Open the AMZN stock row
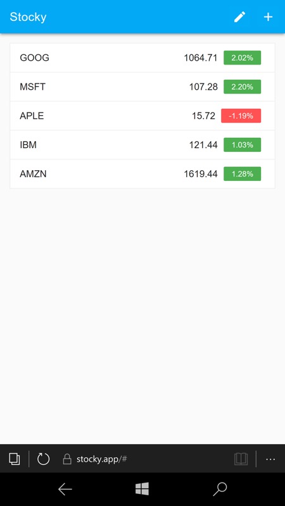 (x=142, y=174)
